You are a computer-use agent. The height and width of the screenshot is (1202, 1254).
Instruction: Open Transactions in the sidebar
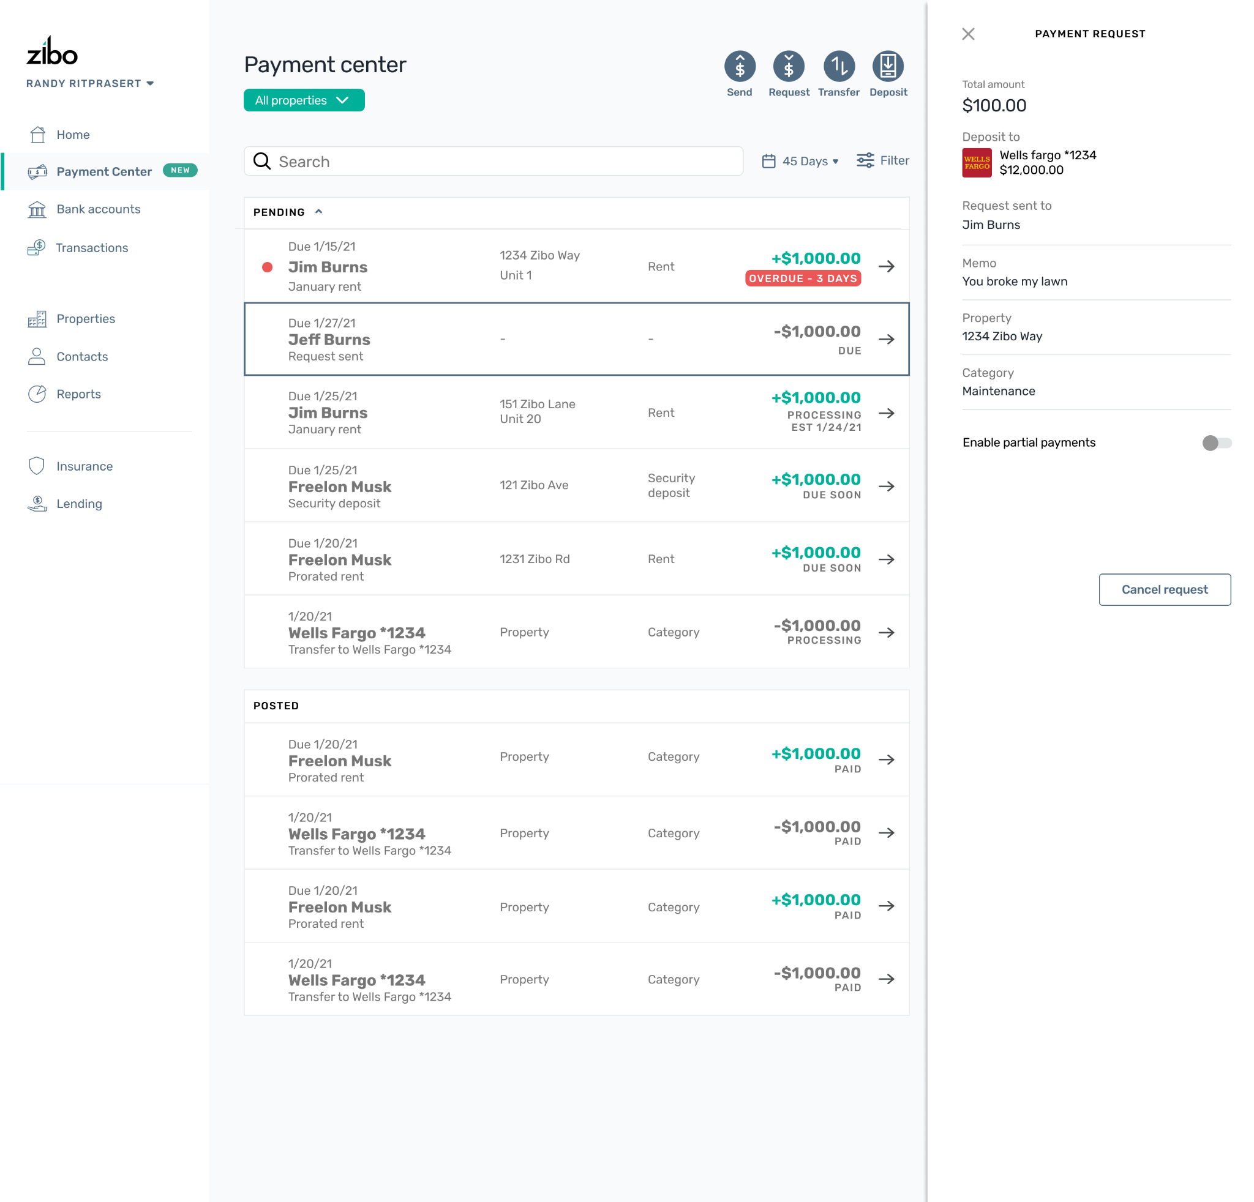(x=92, y=247)
